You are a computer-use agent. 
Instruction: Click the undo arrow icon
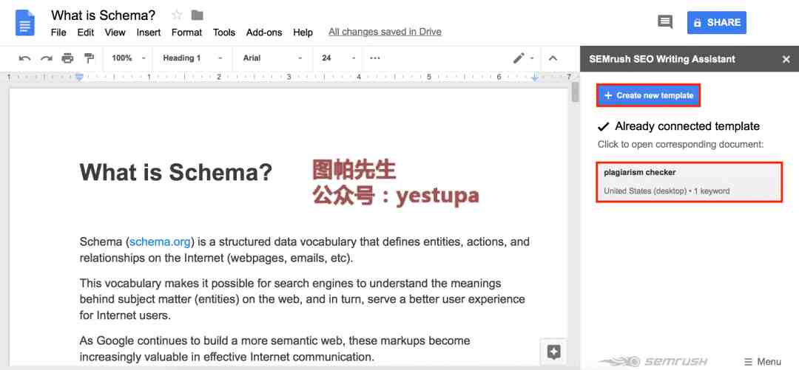pos(24,58)
